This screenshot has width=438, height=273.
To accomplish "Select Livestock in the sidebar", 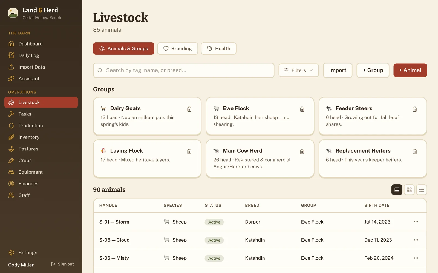I will [41, 102].
